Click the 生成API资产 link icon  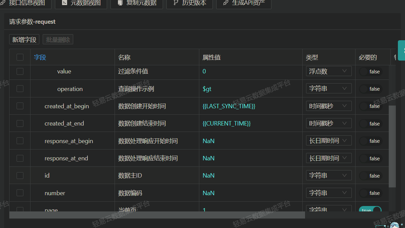point(226,3)
